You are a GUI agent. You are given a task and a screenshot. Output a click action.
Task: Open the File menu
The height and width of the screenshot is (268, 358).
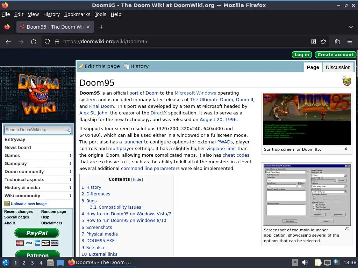click(6, 14)
